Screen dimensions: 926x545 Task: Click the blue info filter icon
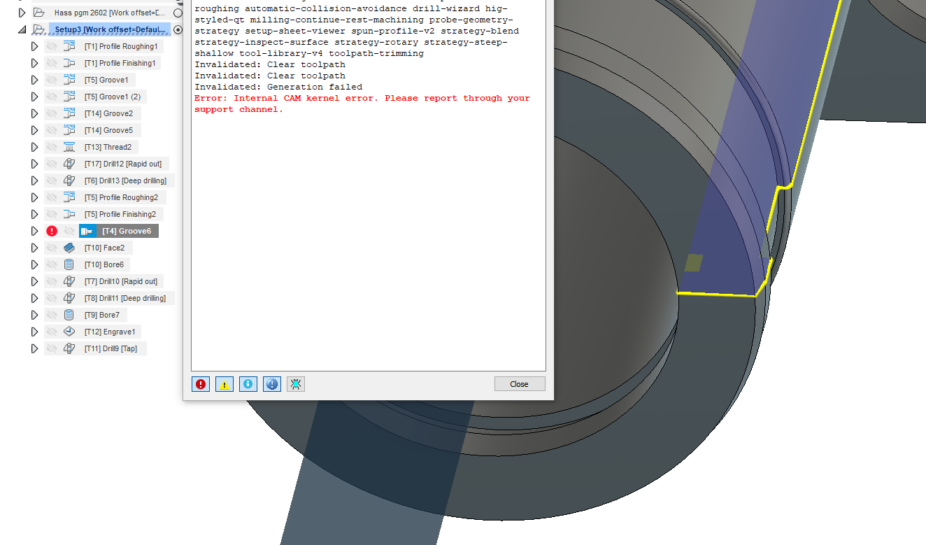[x=248, y=383]
